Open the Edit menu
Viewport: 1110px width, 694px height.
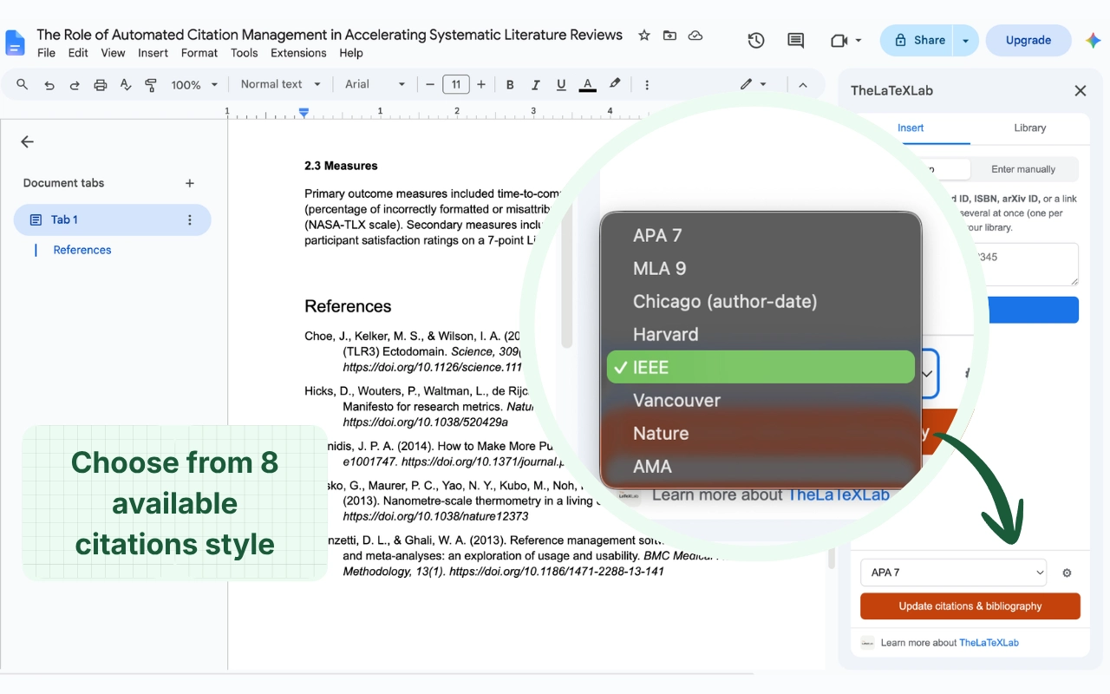[78, 53]
